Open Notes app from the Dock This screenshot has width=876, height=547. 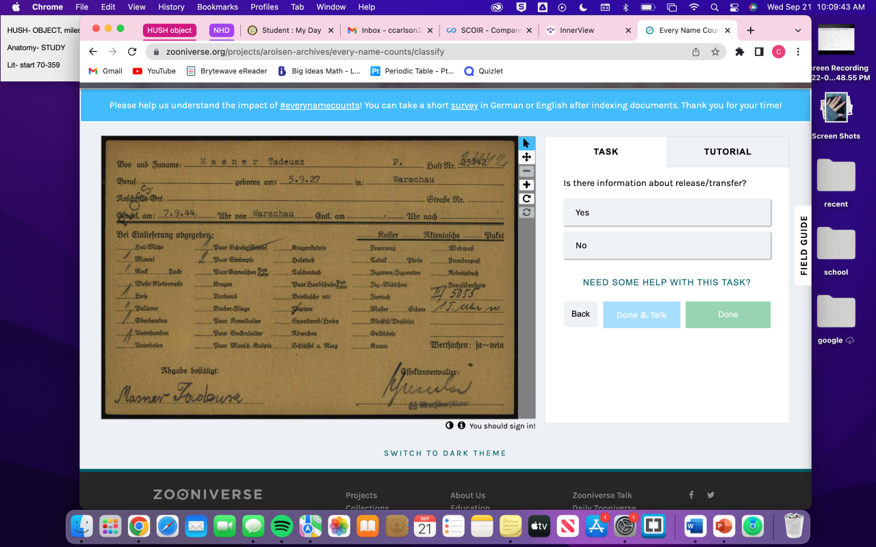point(482,526)
